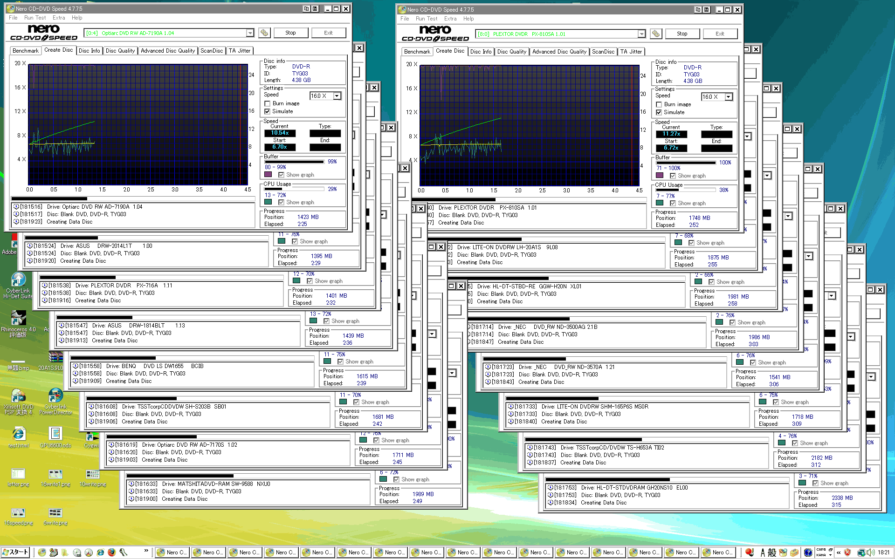Uncheck Simulate in the PLEXTOR PX-810SA window
This screenshot has width=895, height=559.
point(659,112)
